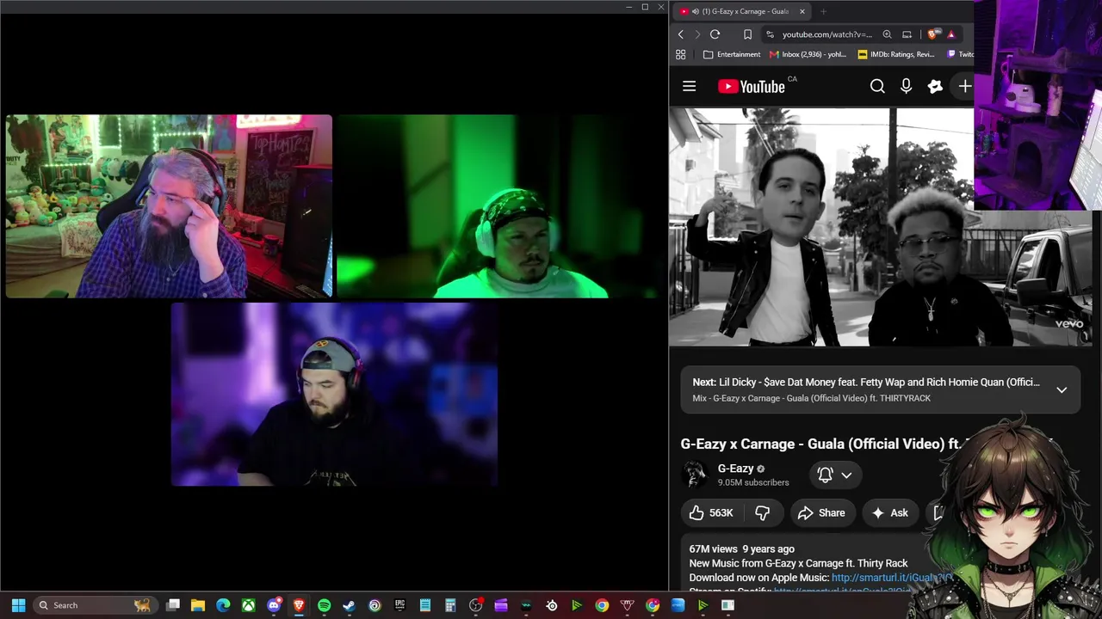This screenshot has width=1102, height=619.
Task: Open Epic Games Launcher on taskbar
Action: point(399,605)
